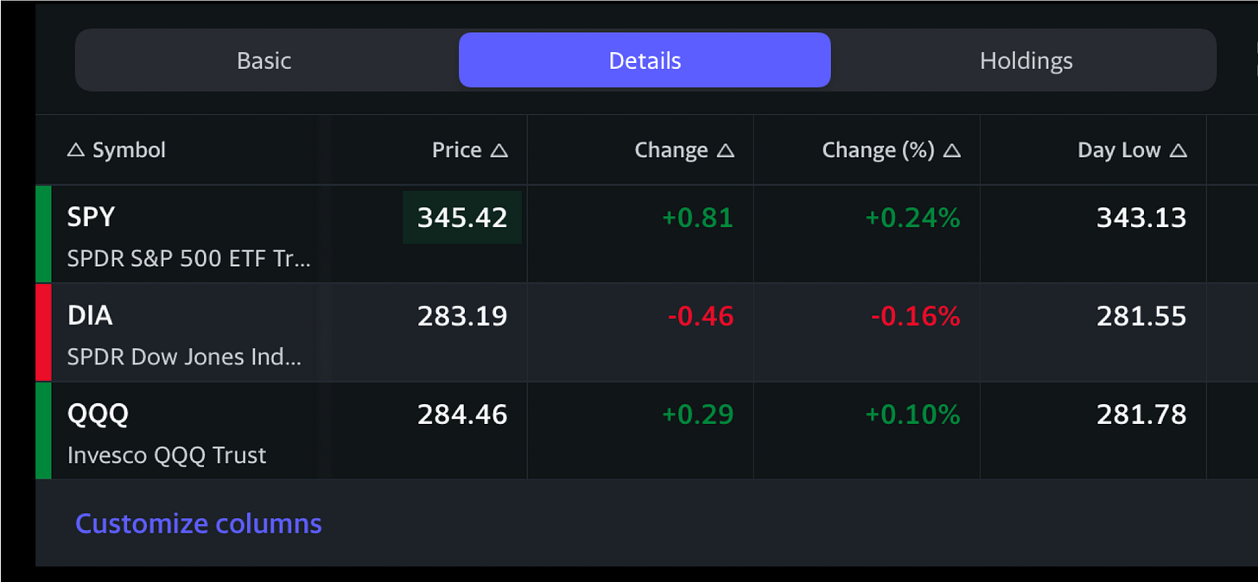Click the DIA change -0.46
Image resolution: width=1258 pixels, height=582 pixels.
click(x=700, y=317)
